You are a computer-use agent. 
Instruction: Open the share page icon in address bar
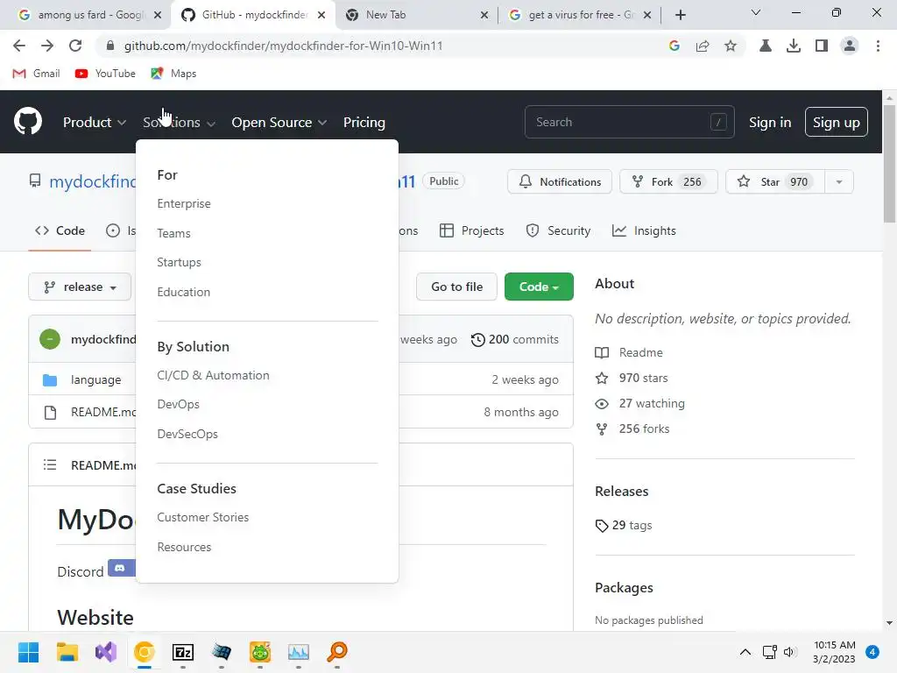[703, 46]
